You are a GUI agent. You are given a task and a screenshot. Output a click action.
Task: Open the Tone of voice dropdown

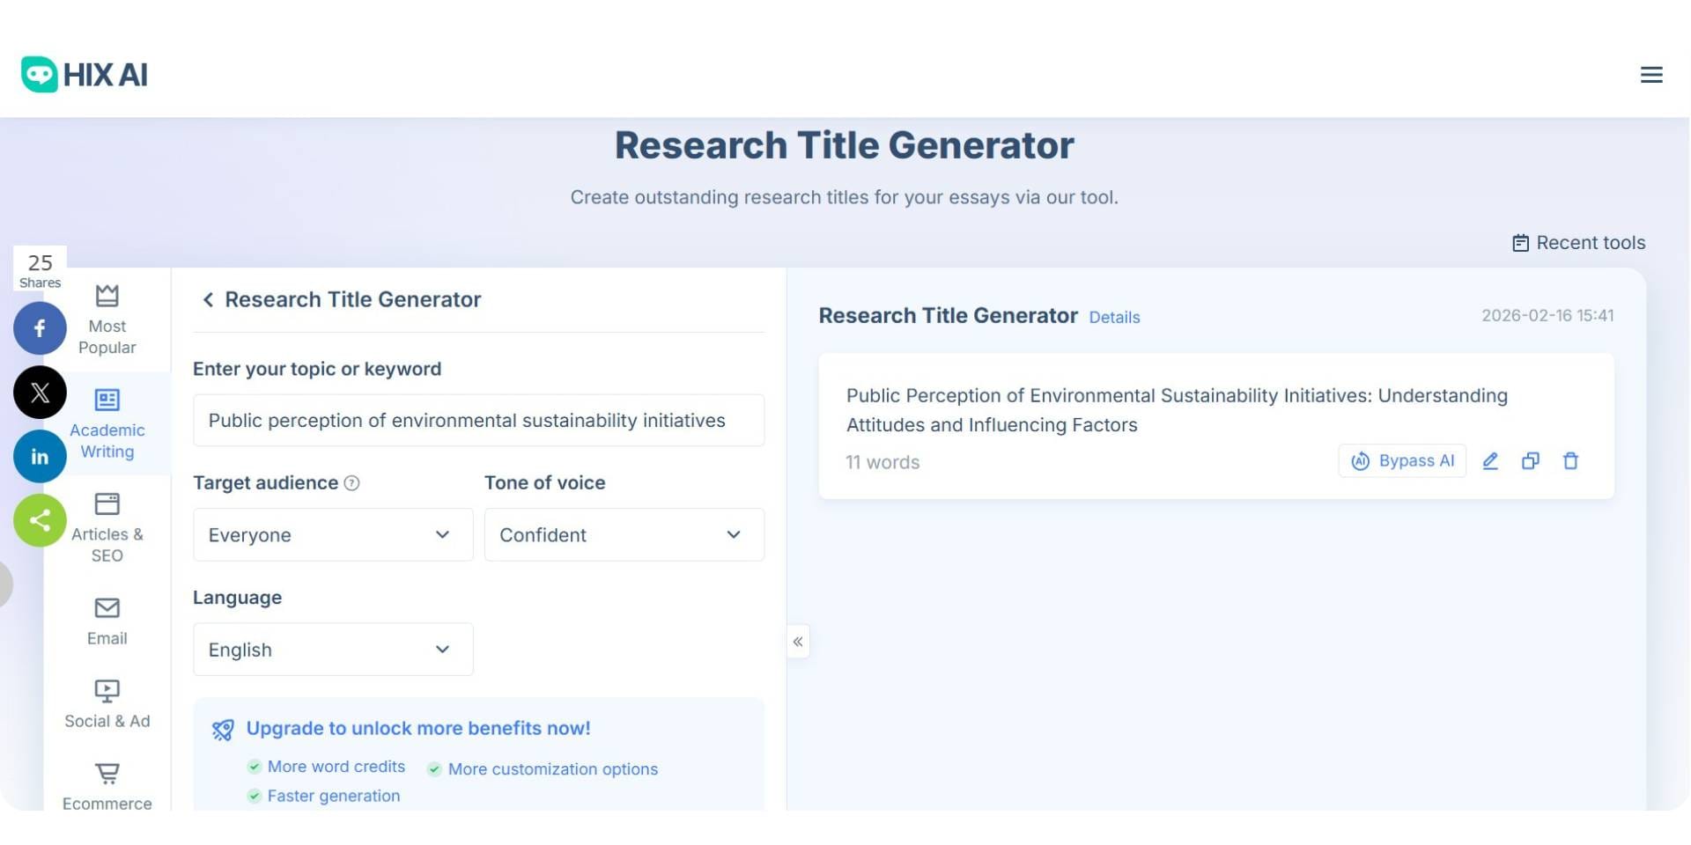coord(624,534)
